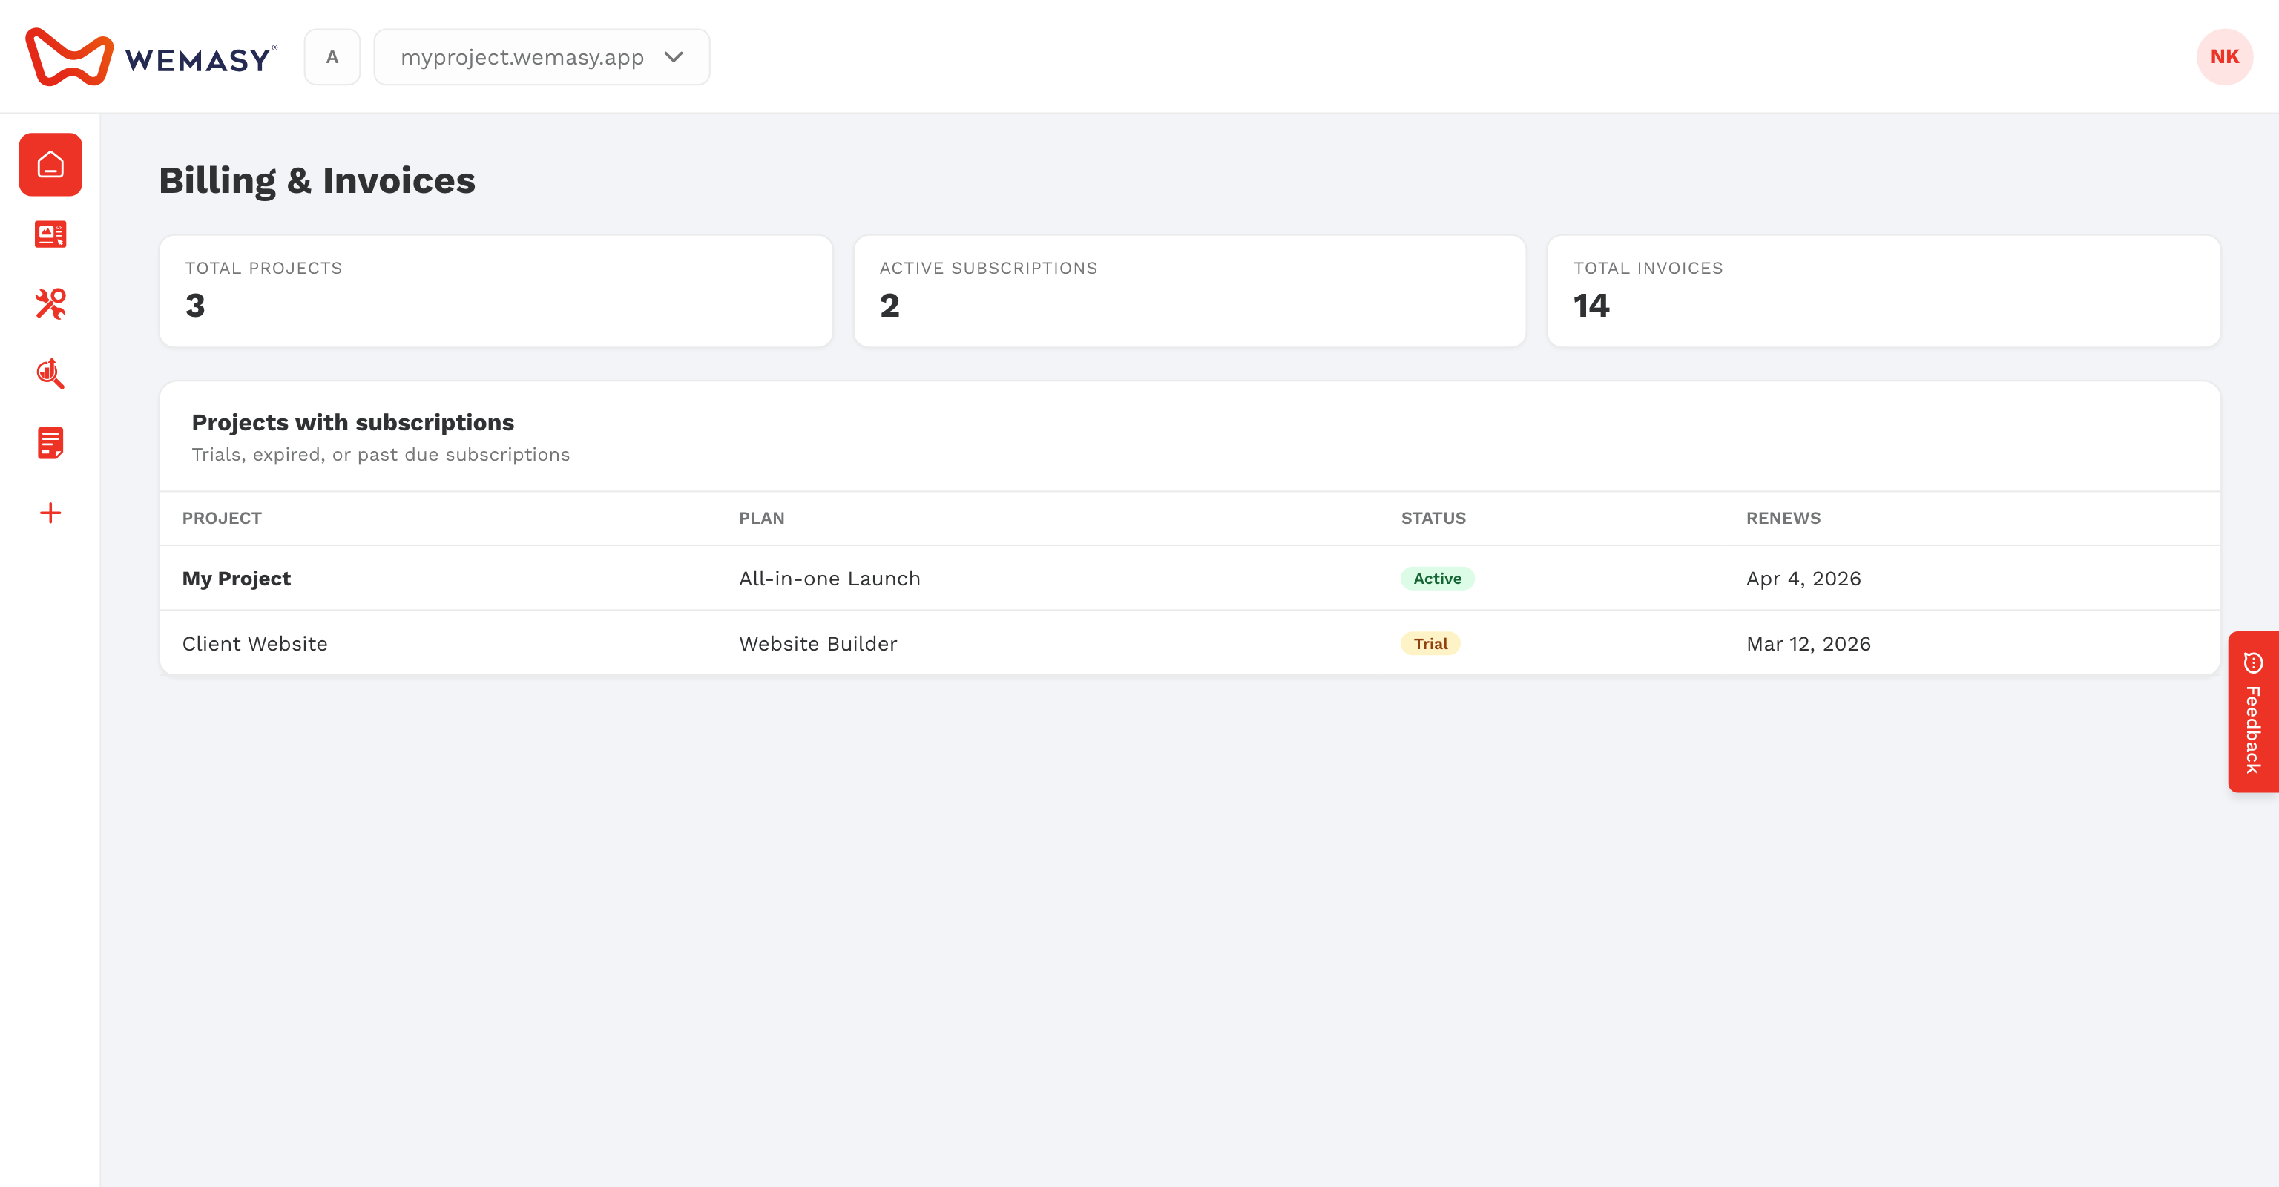Screen dimensions: 2279x1187
Task: Open the documents notes sidebar icon
Action: pyautogui.click(x=50, y=443)
